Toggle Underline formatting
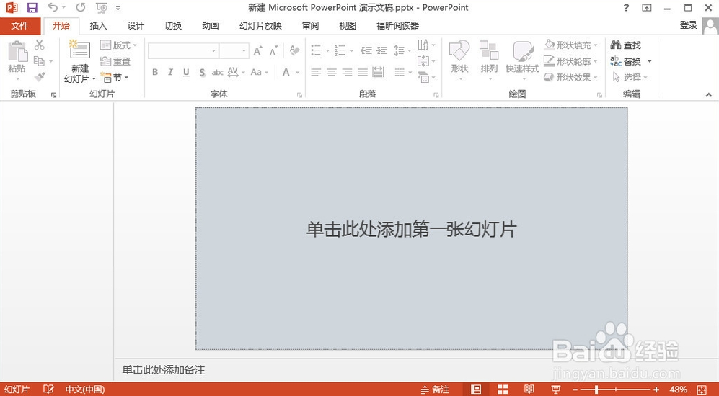Image resolution: width=719 pixels, height=396 pixels. click(186, 72)
